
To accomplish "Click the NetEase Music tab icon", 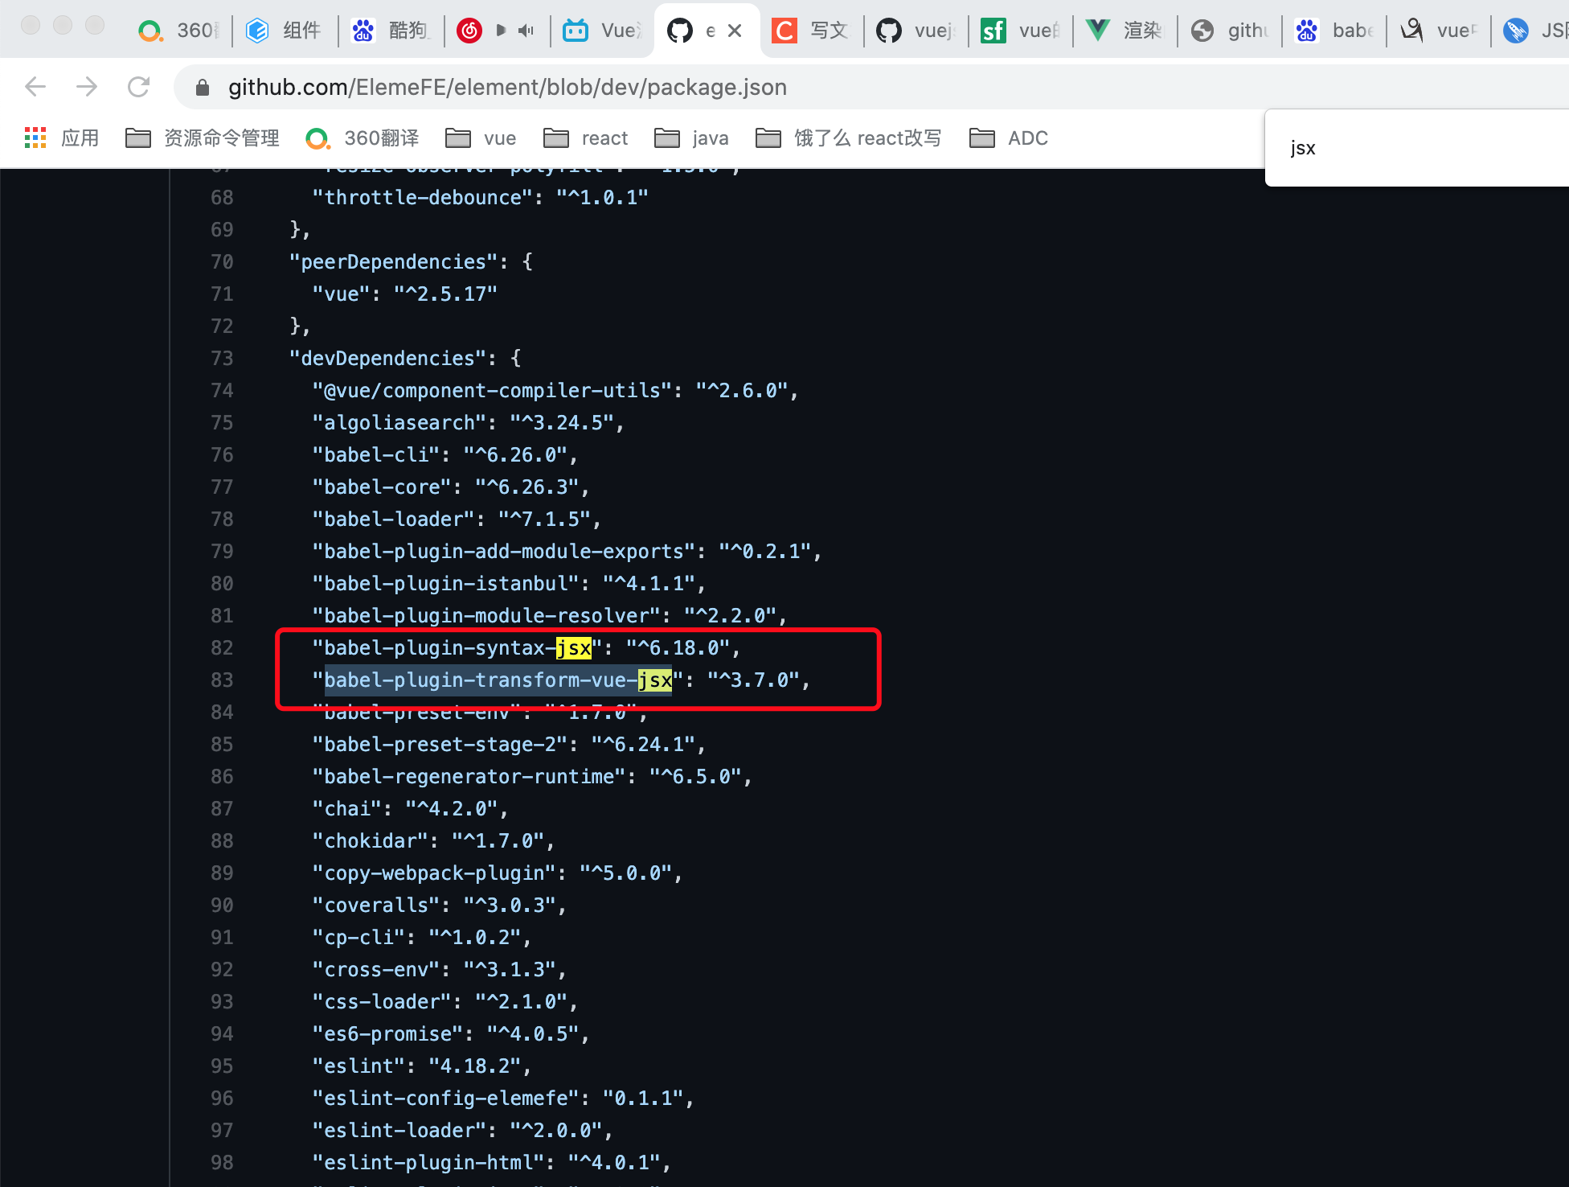I will coord(469,31).
